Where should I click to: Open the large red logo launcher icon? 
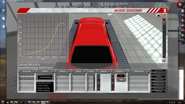pos(180,5)
